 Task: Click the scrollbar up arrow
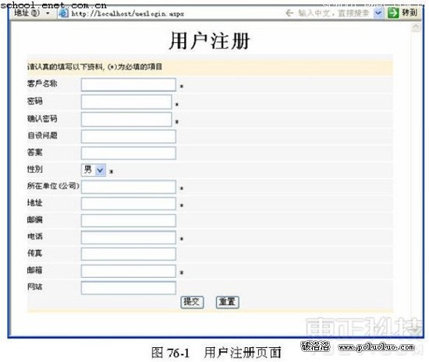[x=417, y=27]
